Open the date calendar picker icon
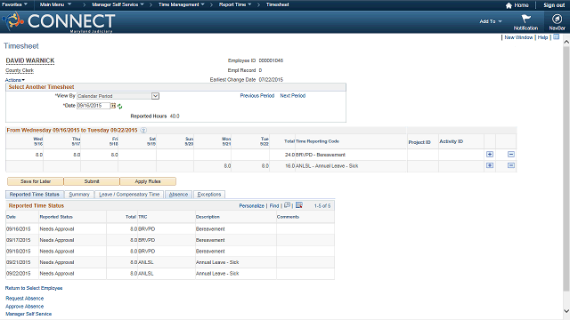Image resolution: width=570 pixels, height=320 pixels. (113, 106)
